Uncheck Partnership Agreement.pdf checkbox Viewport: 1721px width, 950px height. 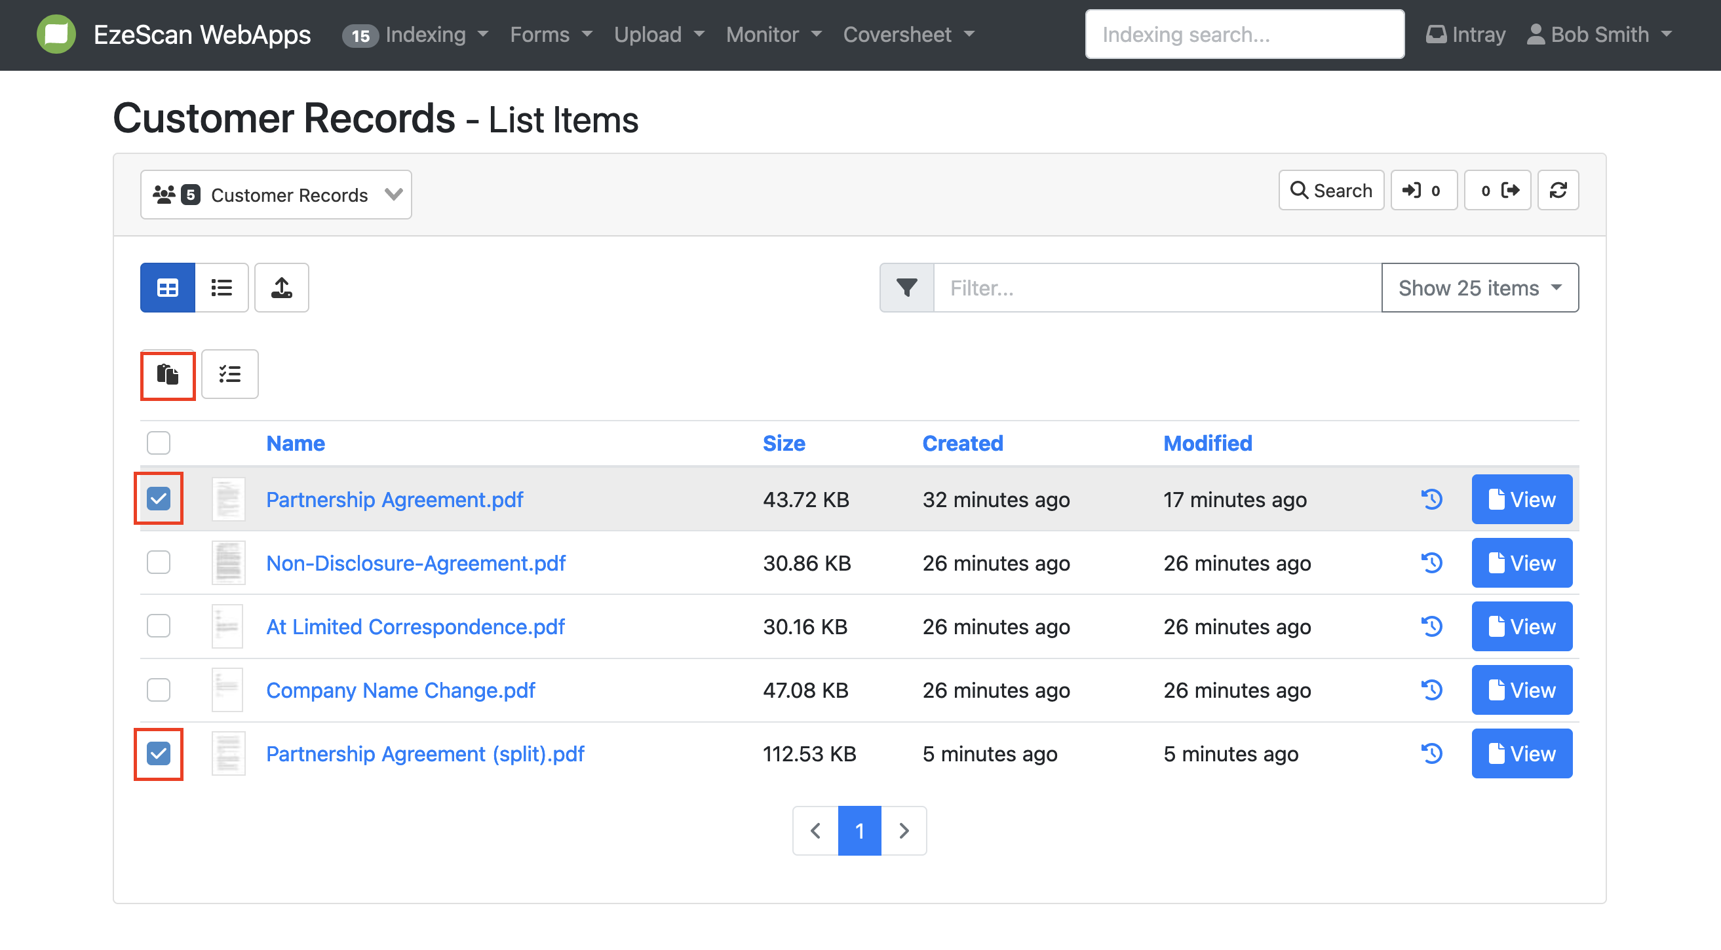click(x=159, y=499)
